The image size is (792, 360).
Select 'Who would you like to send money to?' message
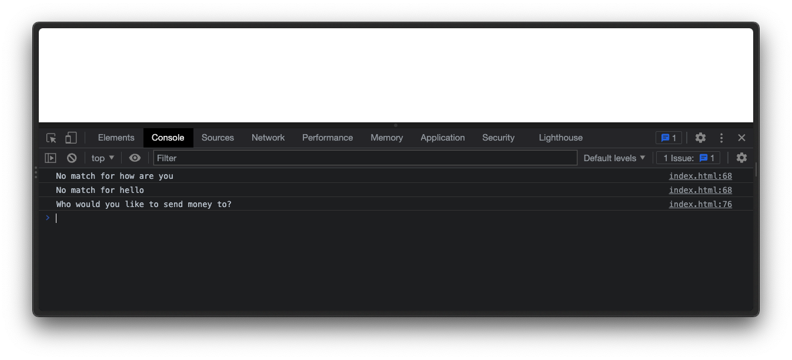[x=143, y=204]
